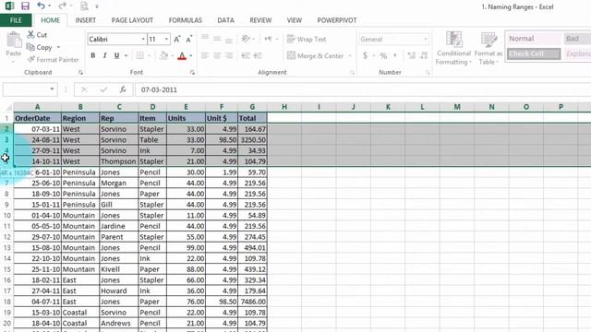Open Conditional Formatting menu
The image size is (591, 332).
tap(453, 48)
